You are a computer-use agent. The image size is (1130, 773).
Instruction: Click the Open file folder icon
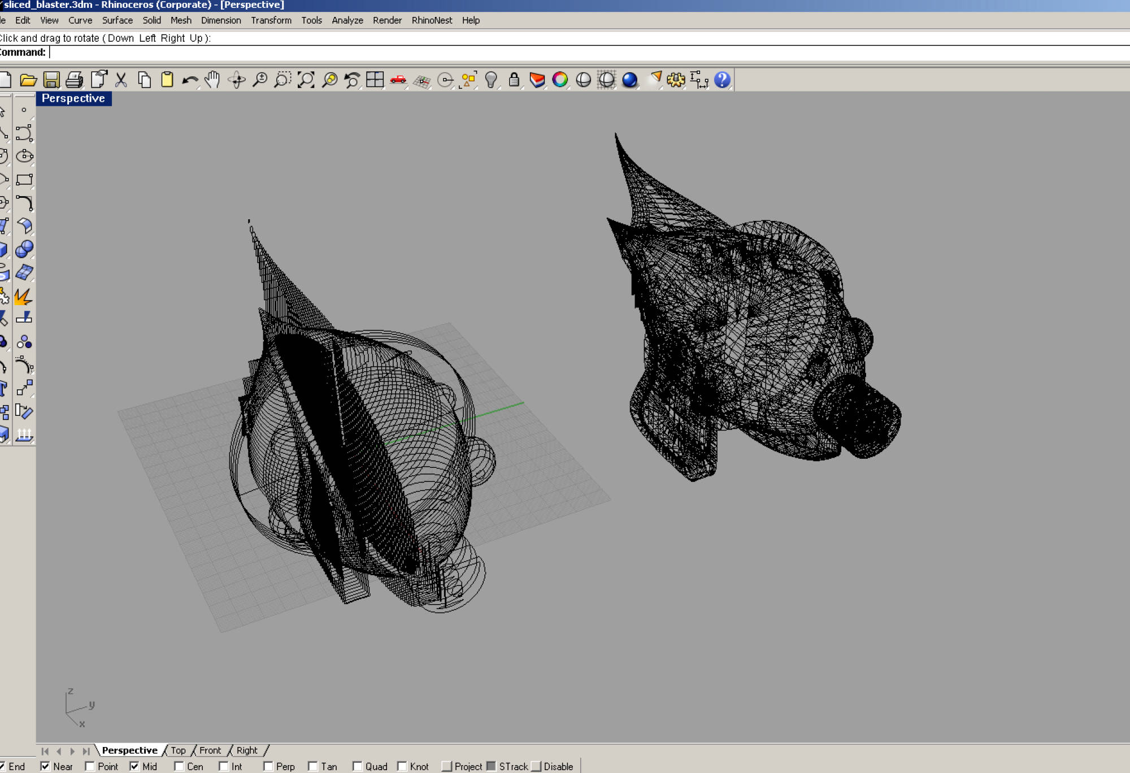pyautogui.click(x=28, y=80)
